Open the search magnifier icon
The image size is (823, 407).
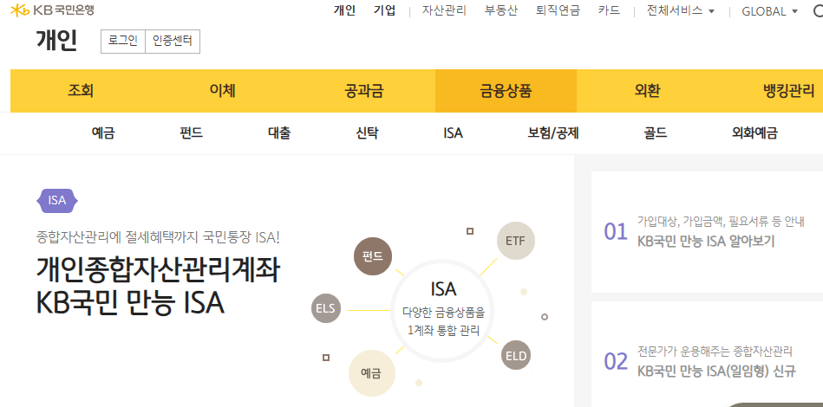[817, 11]
